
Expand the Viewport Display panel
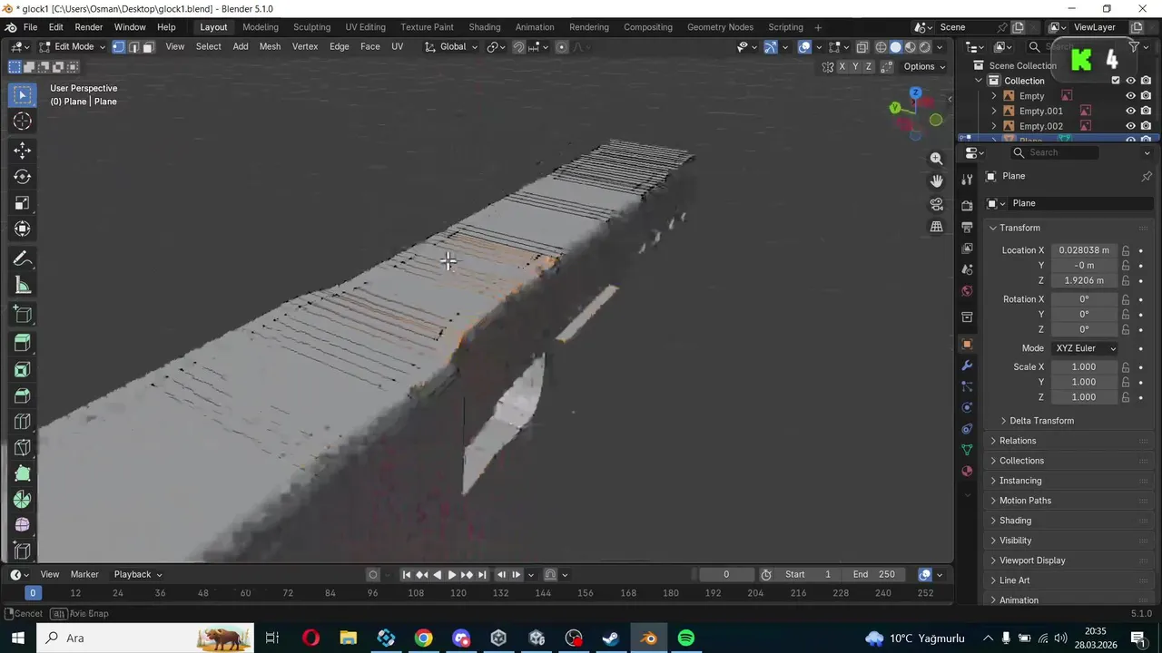pos(1032,560)
